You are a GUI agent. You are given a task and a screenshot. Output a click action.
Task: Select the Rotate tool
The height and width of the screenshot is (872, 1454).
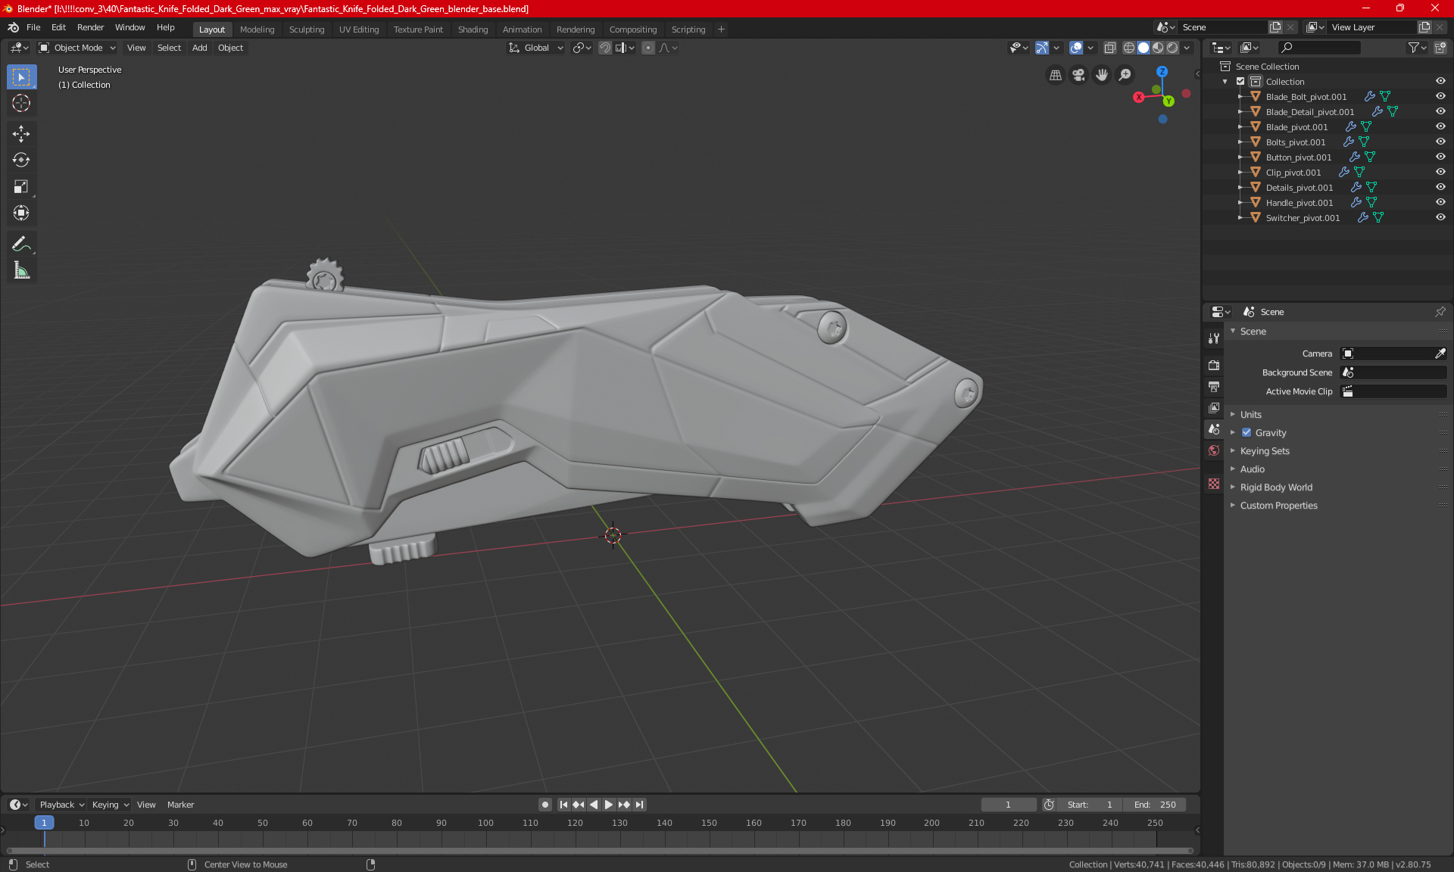pyautogui.click(x=21, y=160)
